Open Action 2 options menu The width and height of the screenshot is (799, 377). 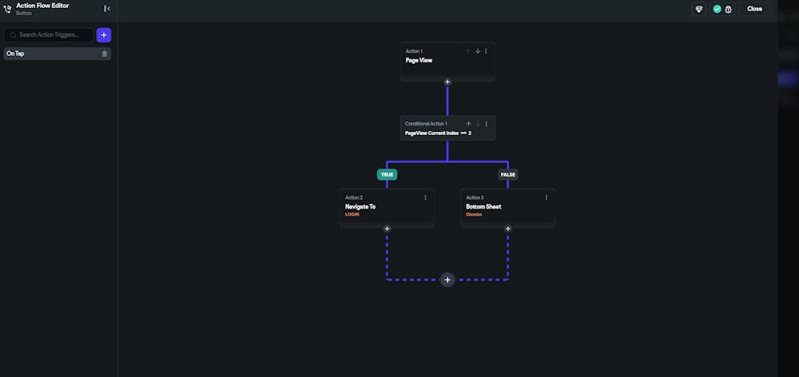pyautogui.click(x=426, y=197)
